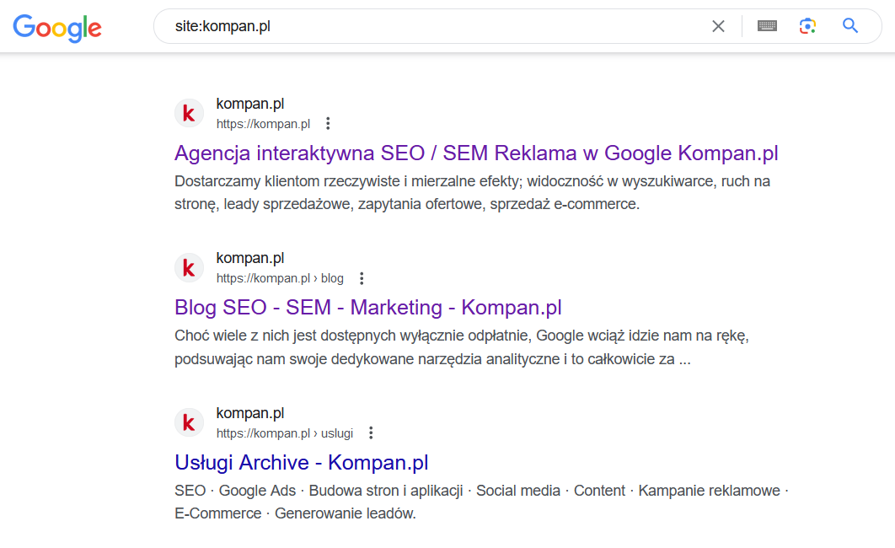
Task: Click the kompan.pl site name above the Usługi Archive title
Action: point(250,413)
